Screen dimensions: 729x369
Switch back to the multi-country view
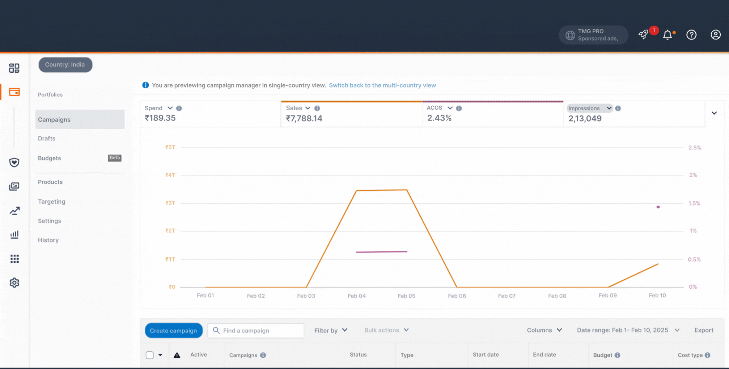382,85
